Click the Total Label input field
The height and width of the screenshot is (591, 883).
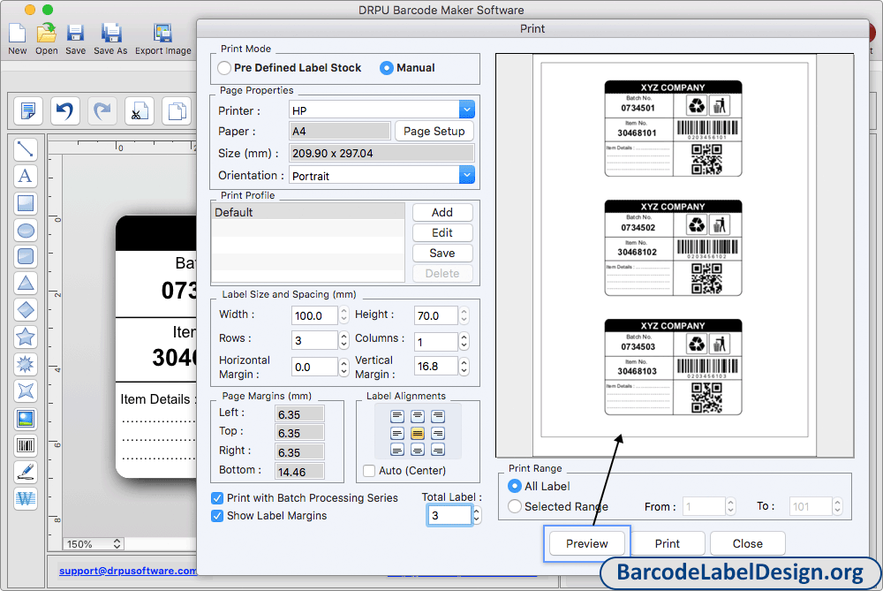449,516
